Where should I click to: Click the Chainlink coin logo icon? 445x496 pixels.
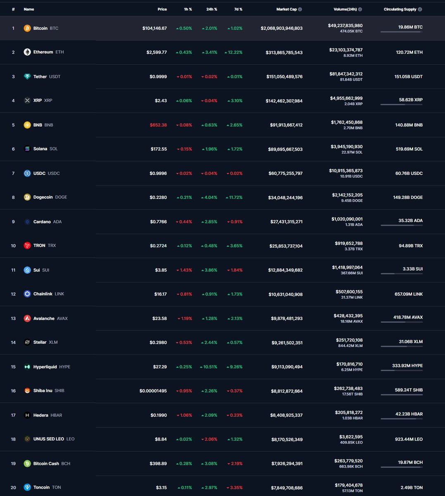click(x=27, y=294)
